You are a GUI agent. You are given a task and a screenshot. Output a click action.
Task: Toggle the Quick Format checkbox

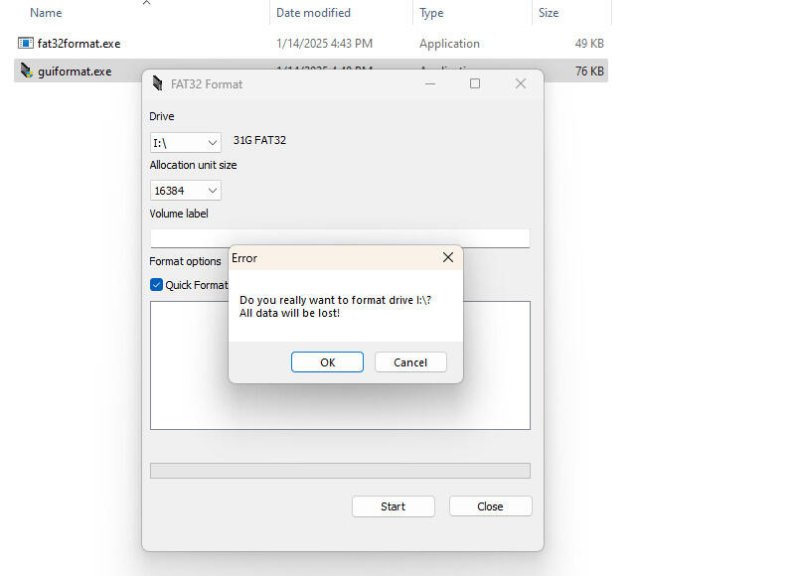coord(156,285)
